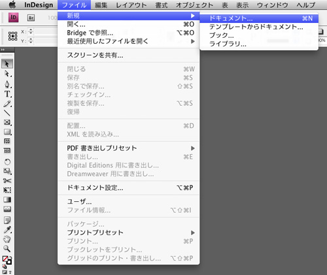Select the Selection tool arrow
327x275 pixels.
pos(7,64)
